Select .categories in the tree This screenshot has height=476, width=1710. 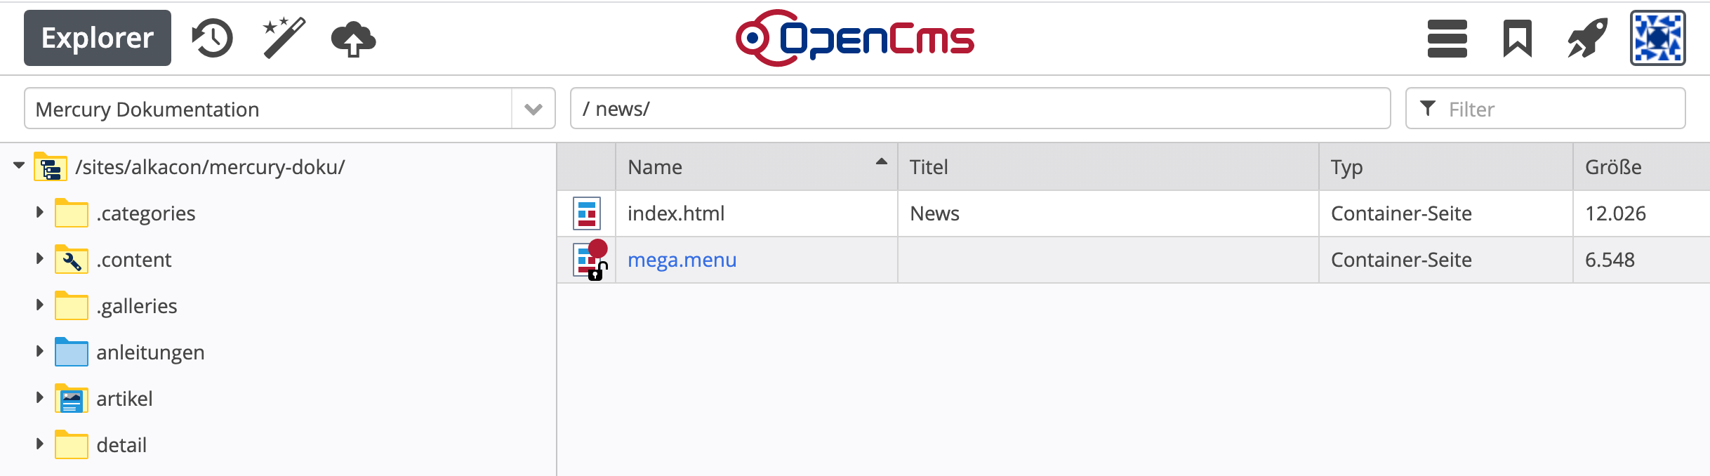146,213
